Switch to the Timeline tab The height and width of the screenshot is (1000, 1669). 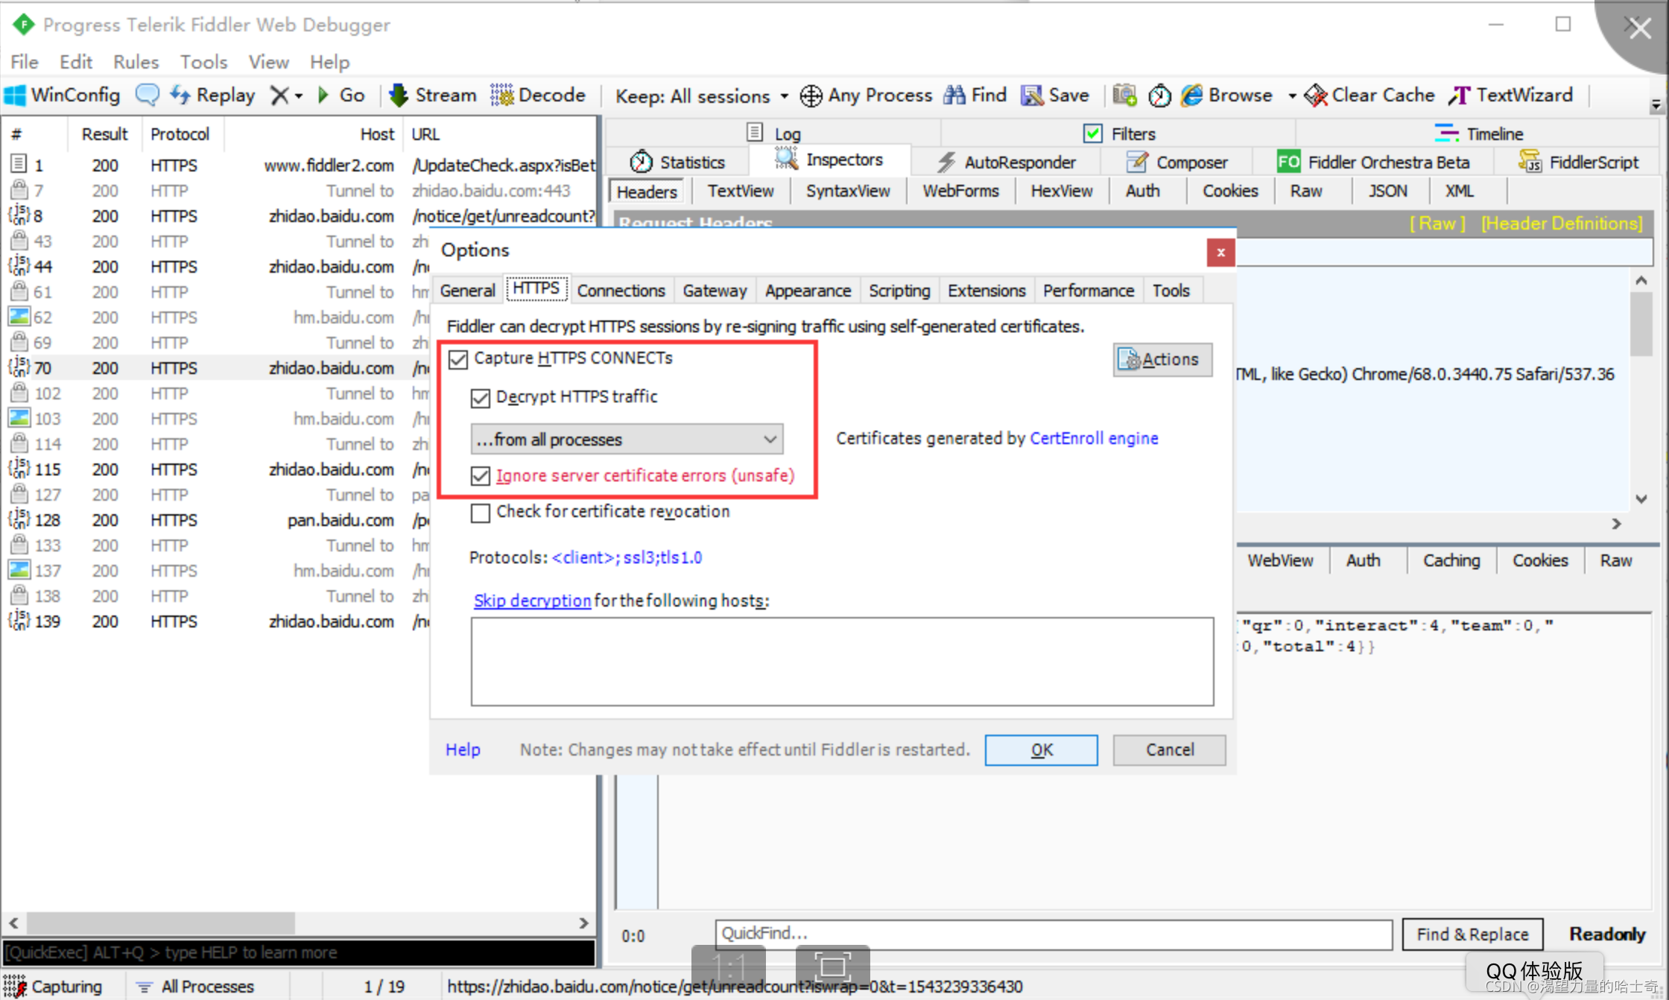click(1479, 133)
